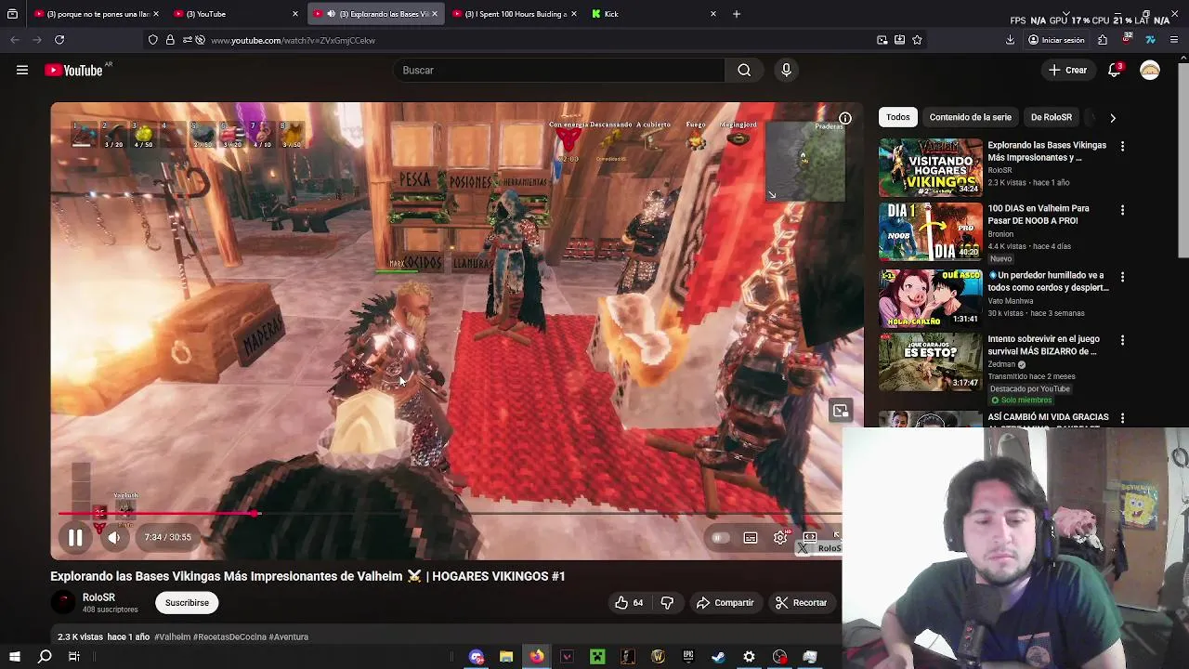This screenshot has width=1189, height=669.
Task: Subscribe with the Suscribirse button
Action: pos(187,603)
